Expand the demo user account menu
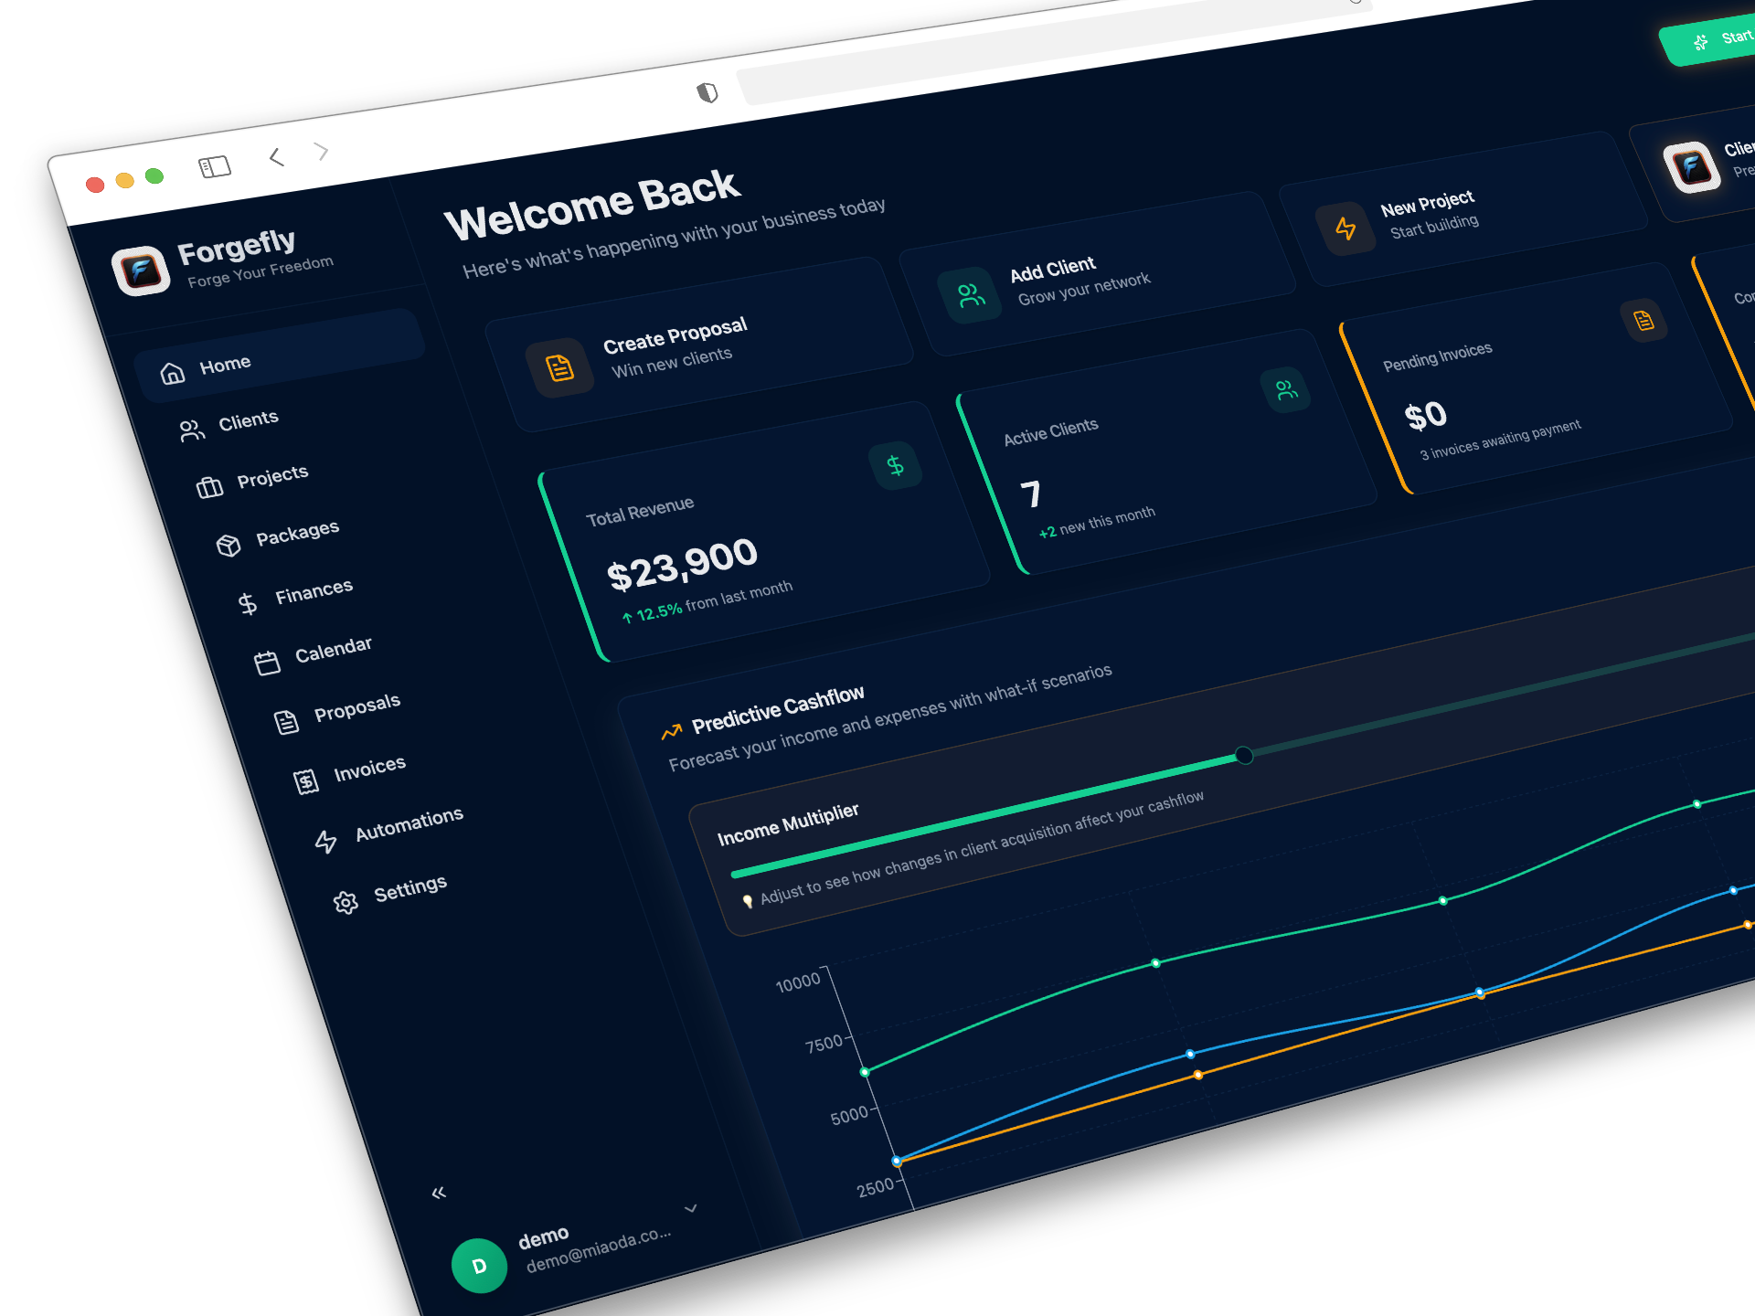Image resolution: width=1755 pixels, height=1316 pixels. [691, 1208]
